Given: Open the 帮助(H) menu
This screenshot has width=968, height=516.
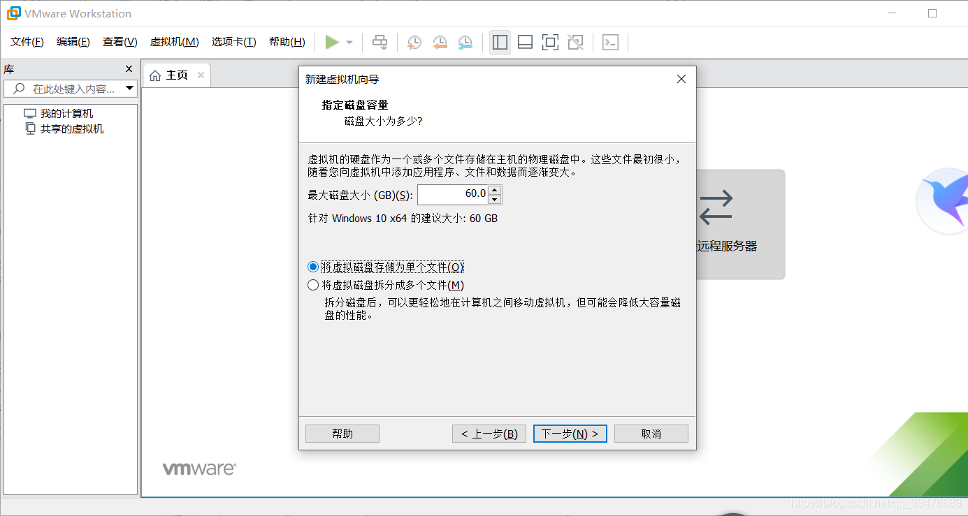Looking at the screenshot, I should pos(287,42).
